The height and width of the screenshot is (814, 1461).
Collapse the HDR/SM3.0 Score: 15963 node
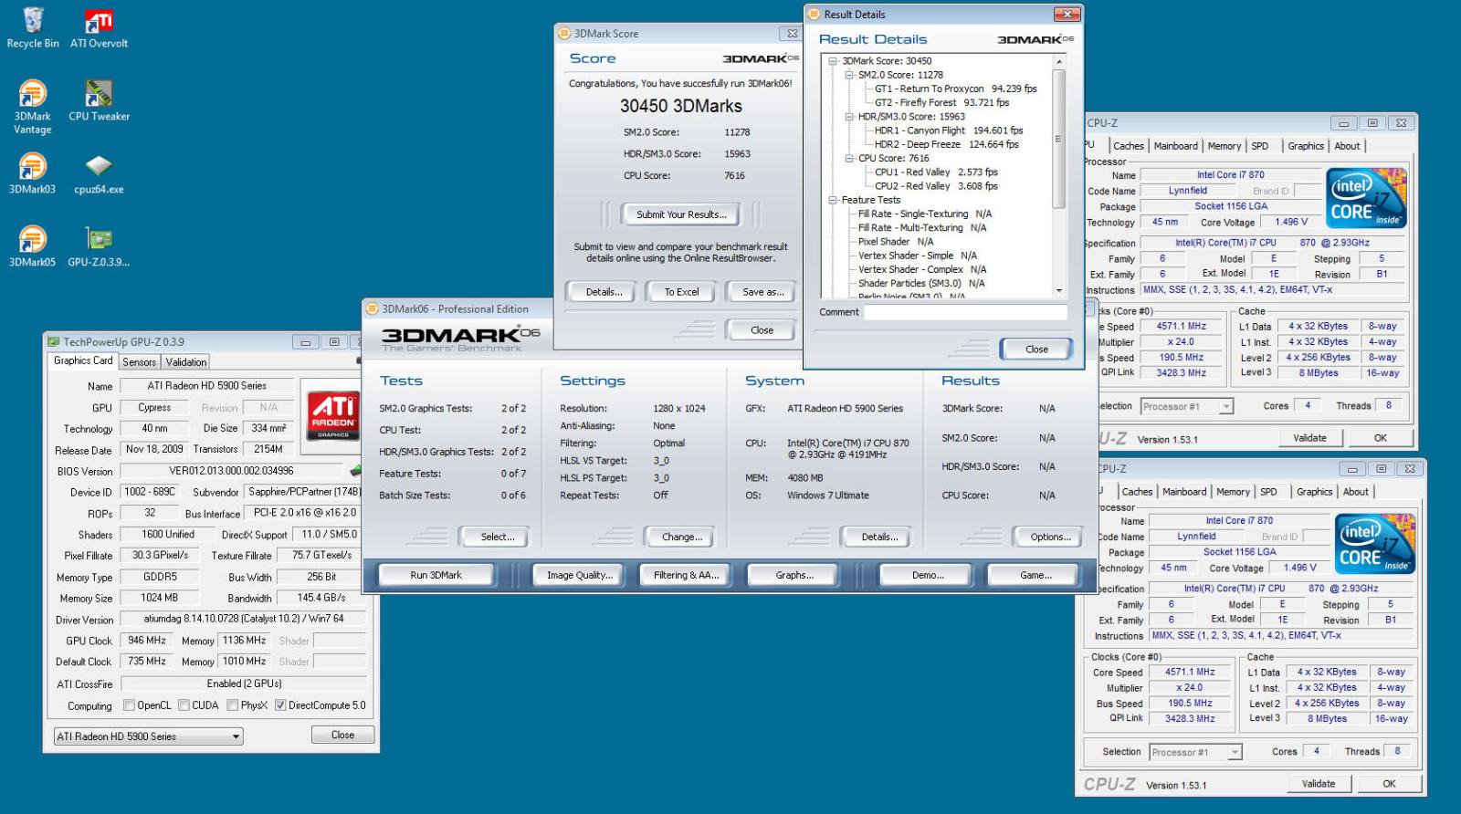(848, 117)
